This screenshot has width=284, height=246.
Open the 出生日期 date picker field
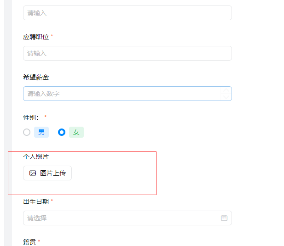pos(128,218)
